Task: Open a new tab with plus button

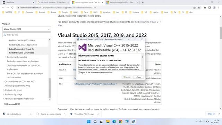Action: tap(143, 2)
